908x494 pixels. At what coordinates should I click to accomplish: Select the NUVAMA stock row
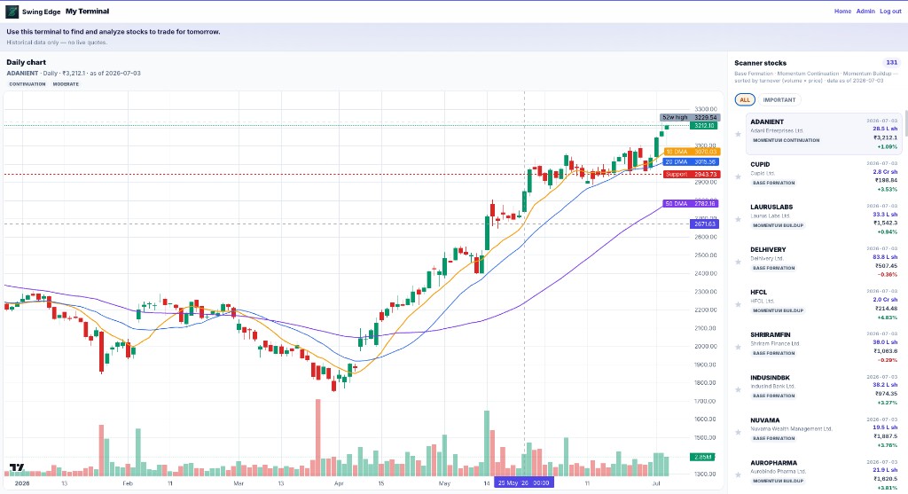tap(823, 432)
